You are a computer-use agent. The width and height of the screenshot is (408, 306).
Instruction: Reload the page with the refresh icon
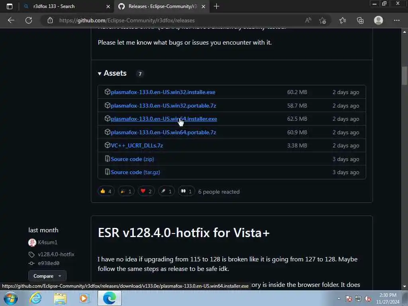pyautogui.click(x=29, y=20)
